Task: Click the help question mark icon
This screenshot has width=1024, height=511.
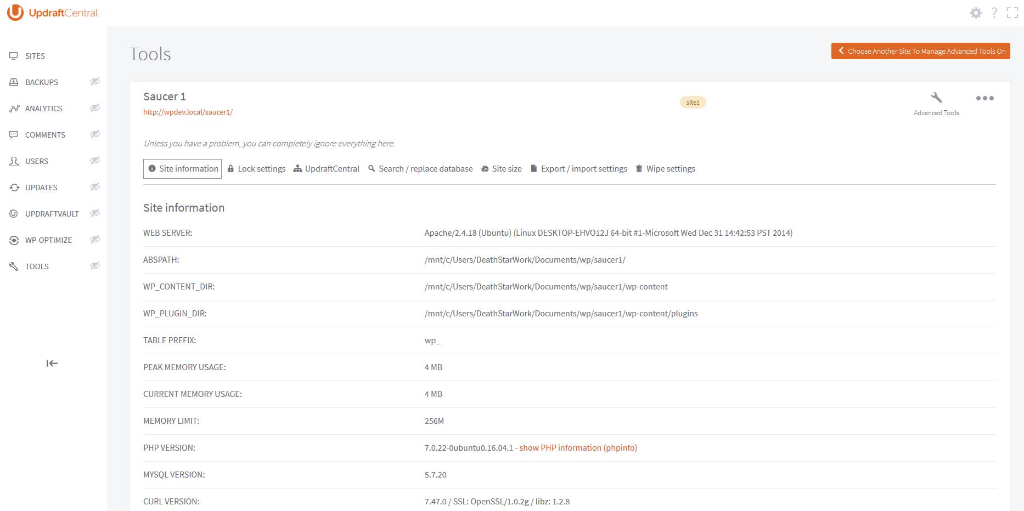Action: [x=994, y=13]
